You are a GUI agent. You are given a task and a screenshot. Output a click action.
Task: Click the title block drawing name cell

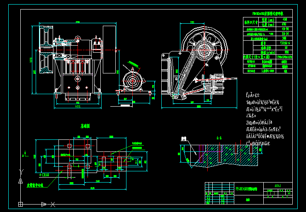coord(249,189)
